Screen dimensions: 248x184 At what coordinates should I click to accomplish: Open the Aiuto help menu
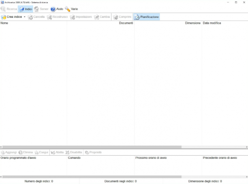[57, 9]
